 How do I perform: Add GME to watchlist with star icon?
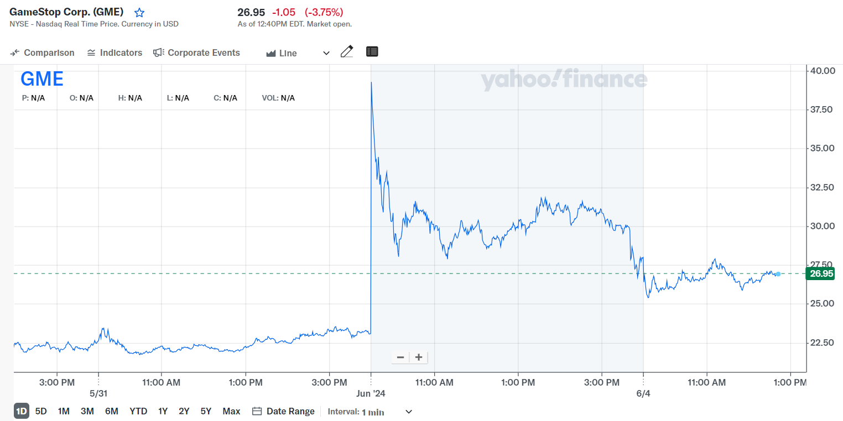pyautogui.click(x=139, y=13)
